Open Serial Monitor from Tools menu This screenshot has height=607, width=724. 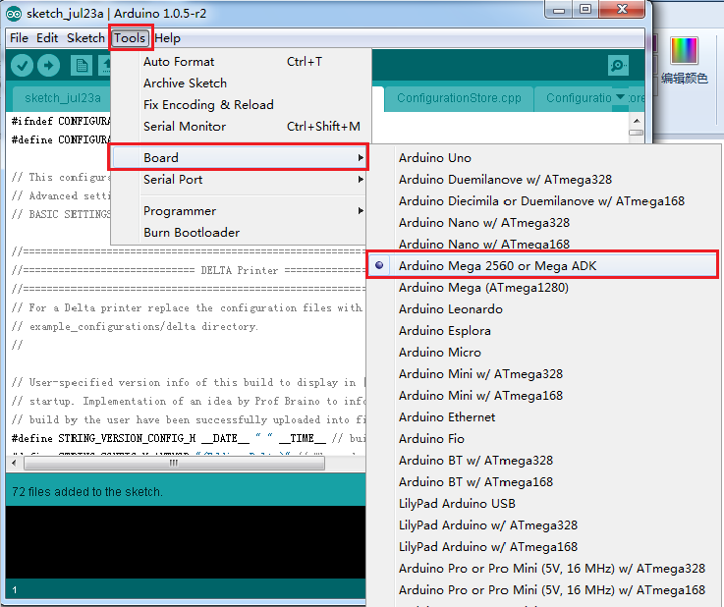click(240, 127)
